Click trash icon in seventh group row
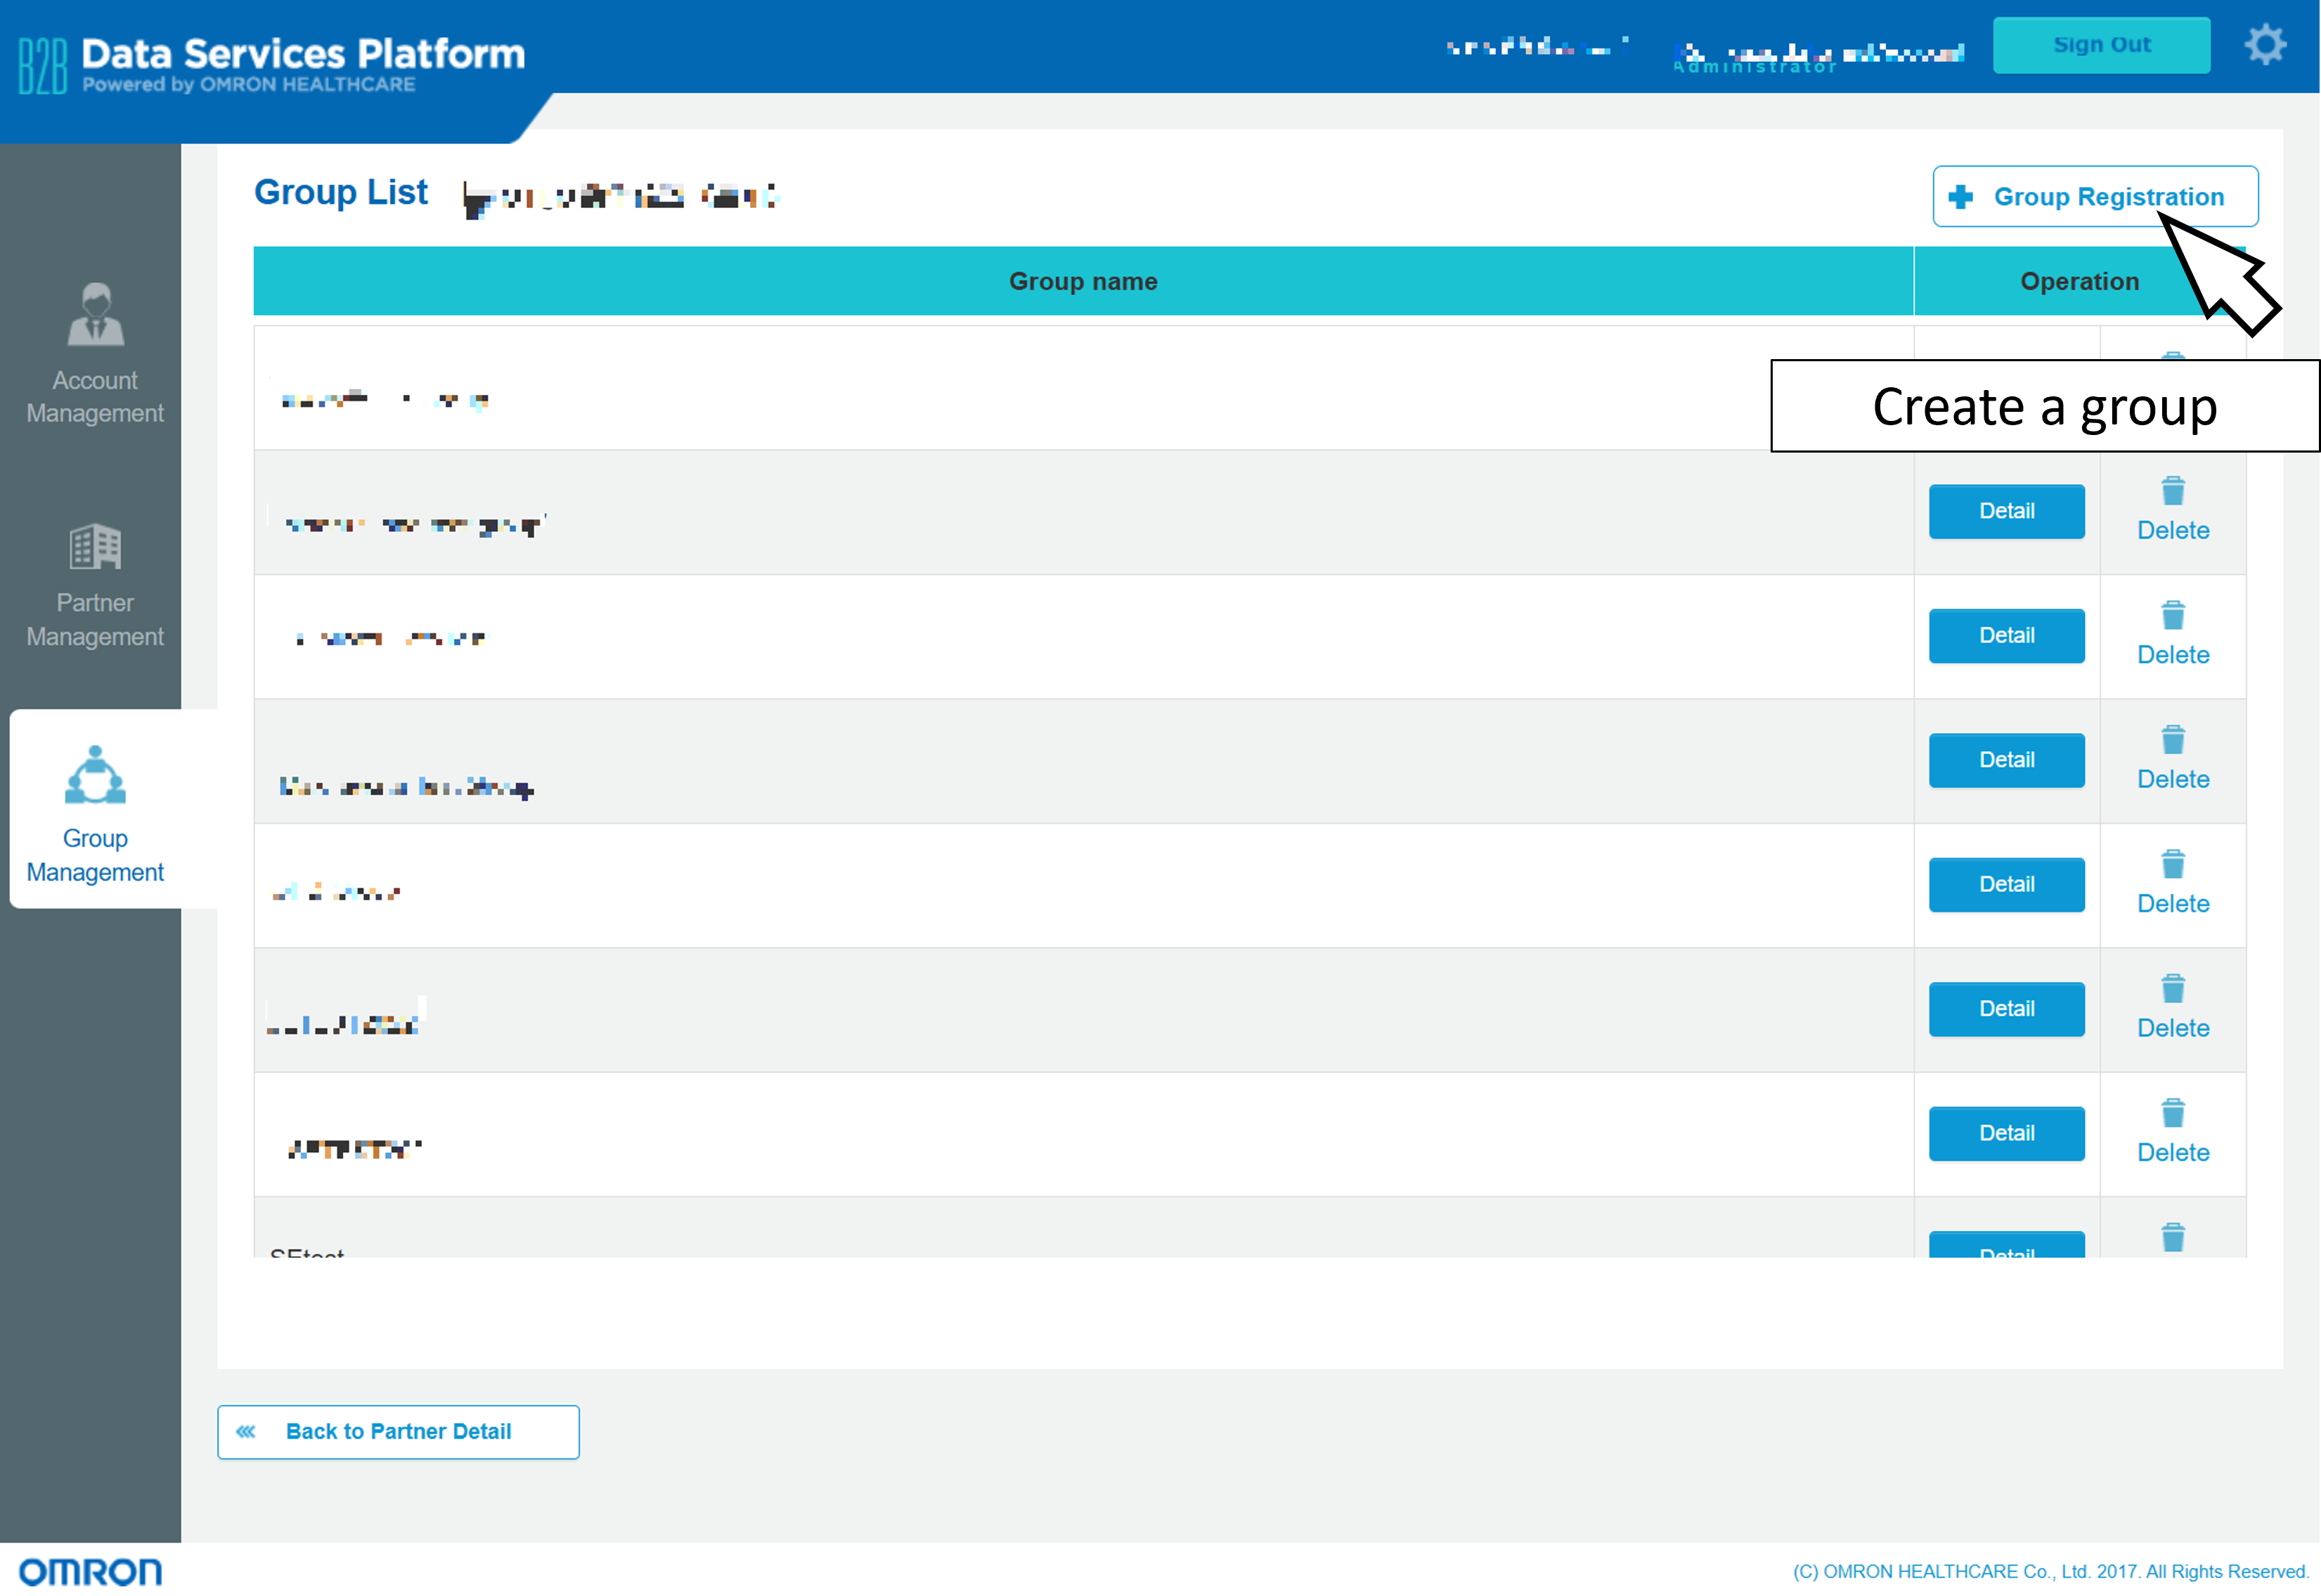This screenshot has height=1596, width=2321. (x=2172, y=1113)
